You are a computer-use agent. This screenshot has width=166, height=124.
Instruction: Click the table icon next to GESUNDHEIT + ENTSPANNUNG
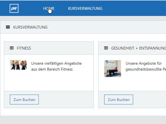tap(106, 48)
